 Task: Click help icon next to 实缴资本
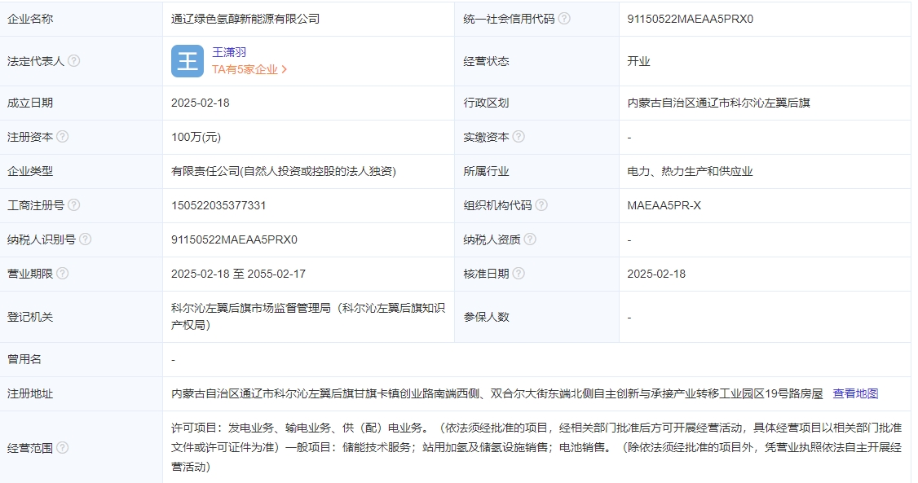(x=519, y=137)
